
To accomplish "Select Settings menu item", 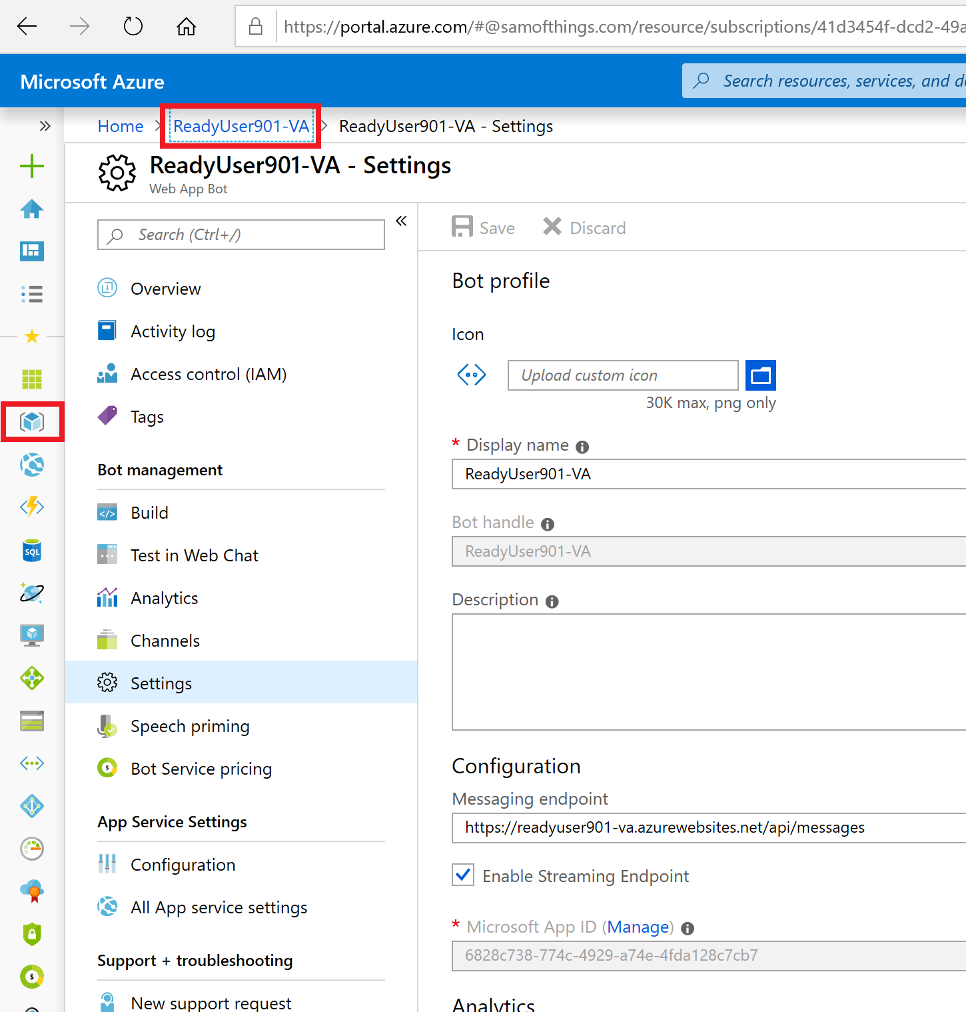I will pyautogui.click(x=241, y=683).
